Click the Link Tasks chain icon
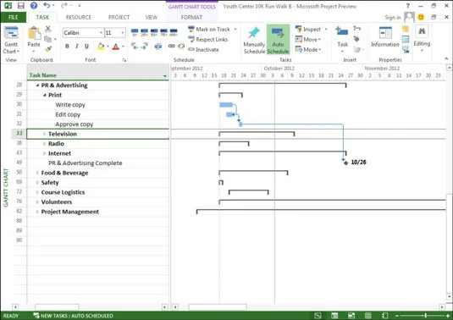Screen dimensions: 453x320 (172, 46)
